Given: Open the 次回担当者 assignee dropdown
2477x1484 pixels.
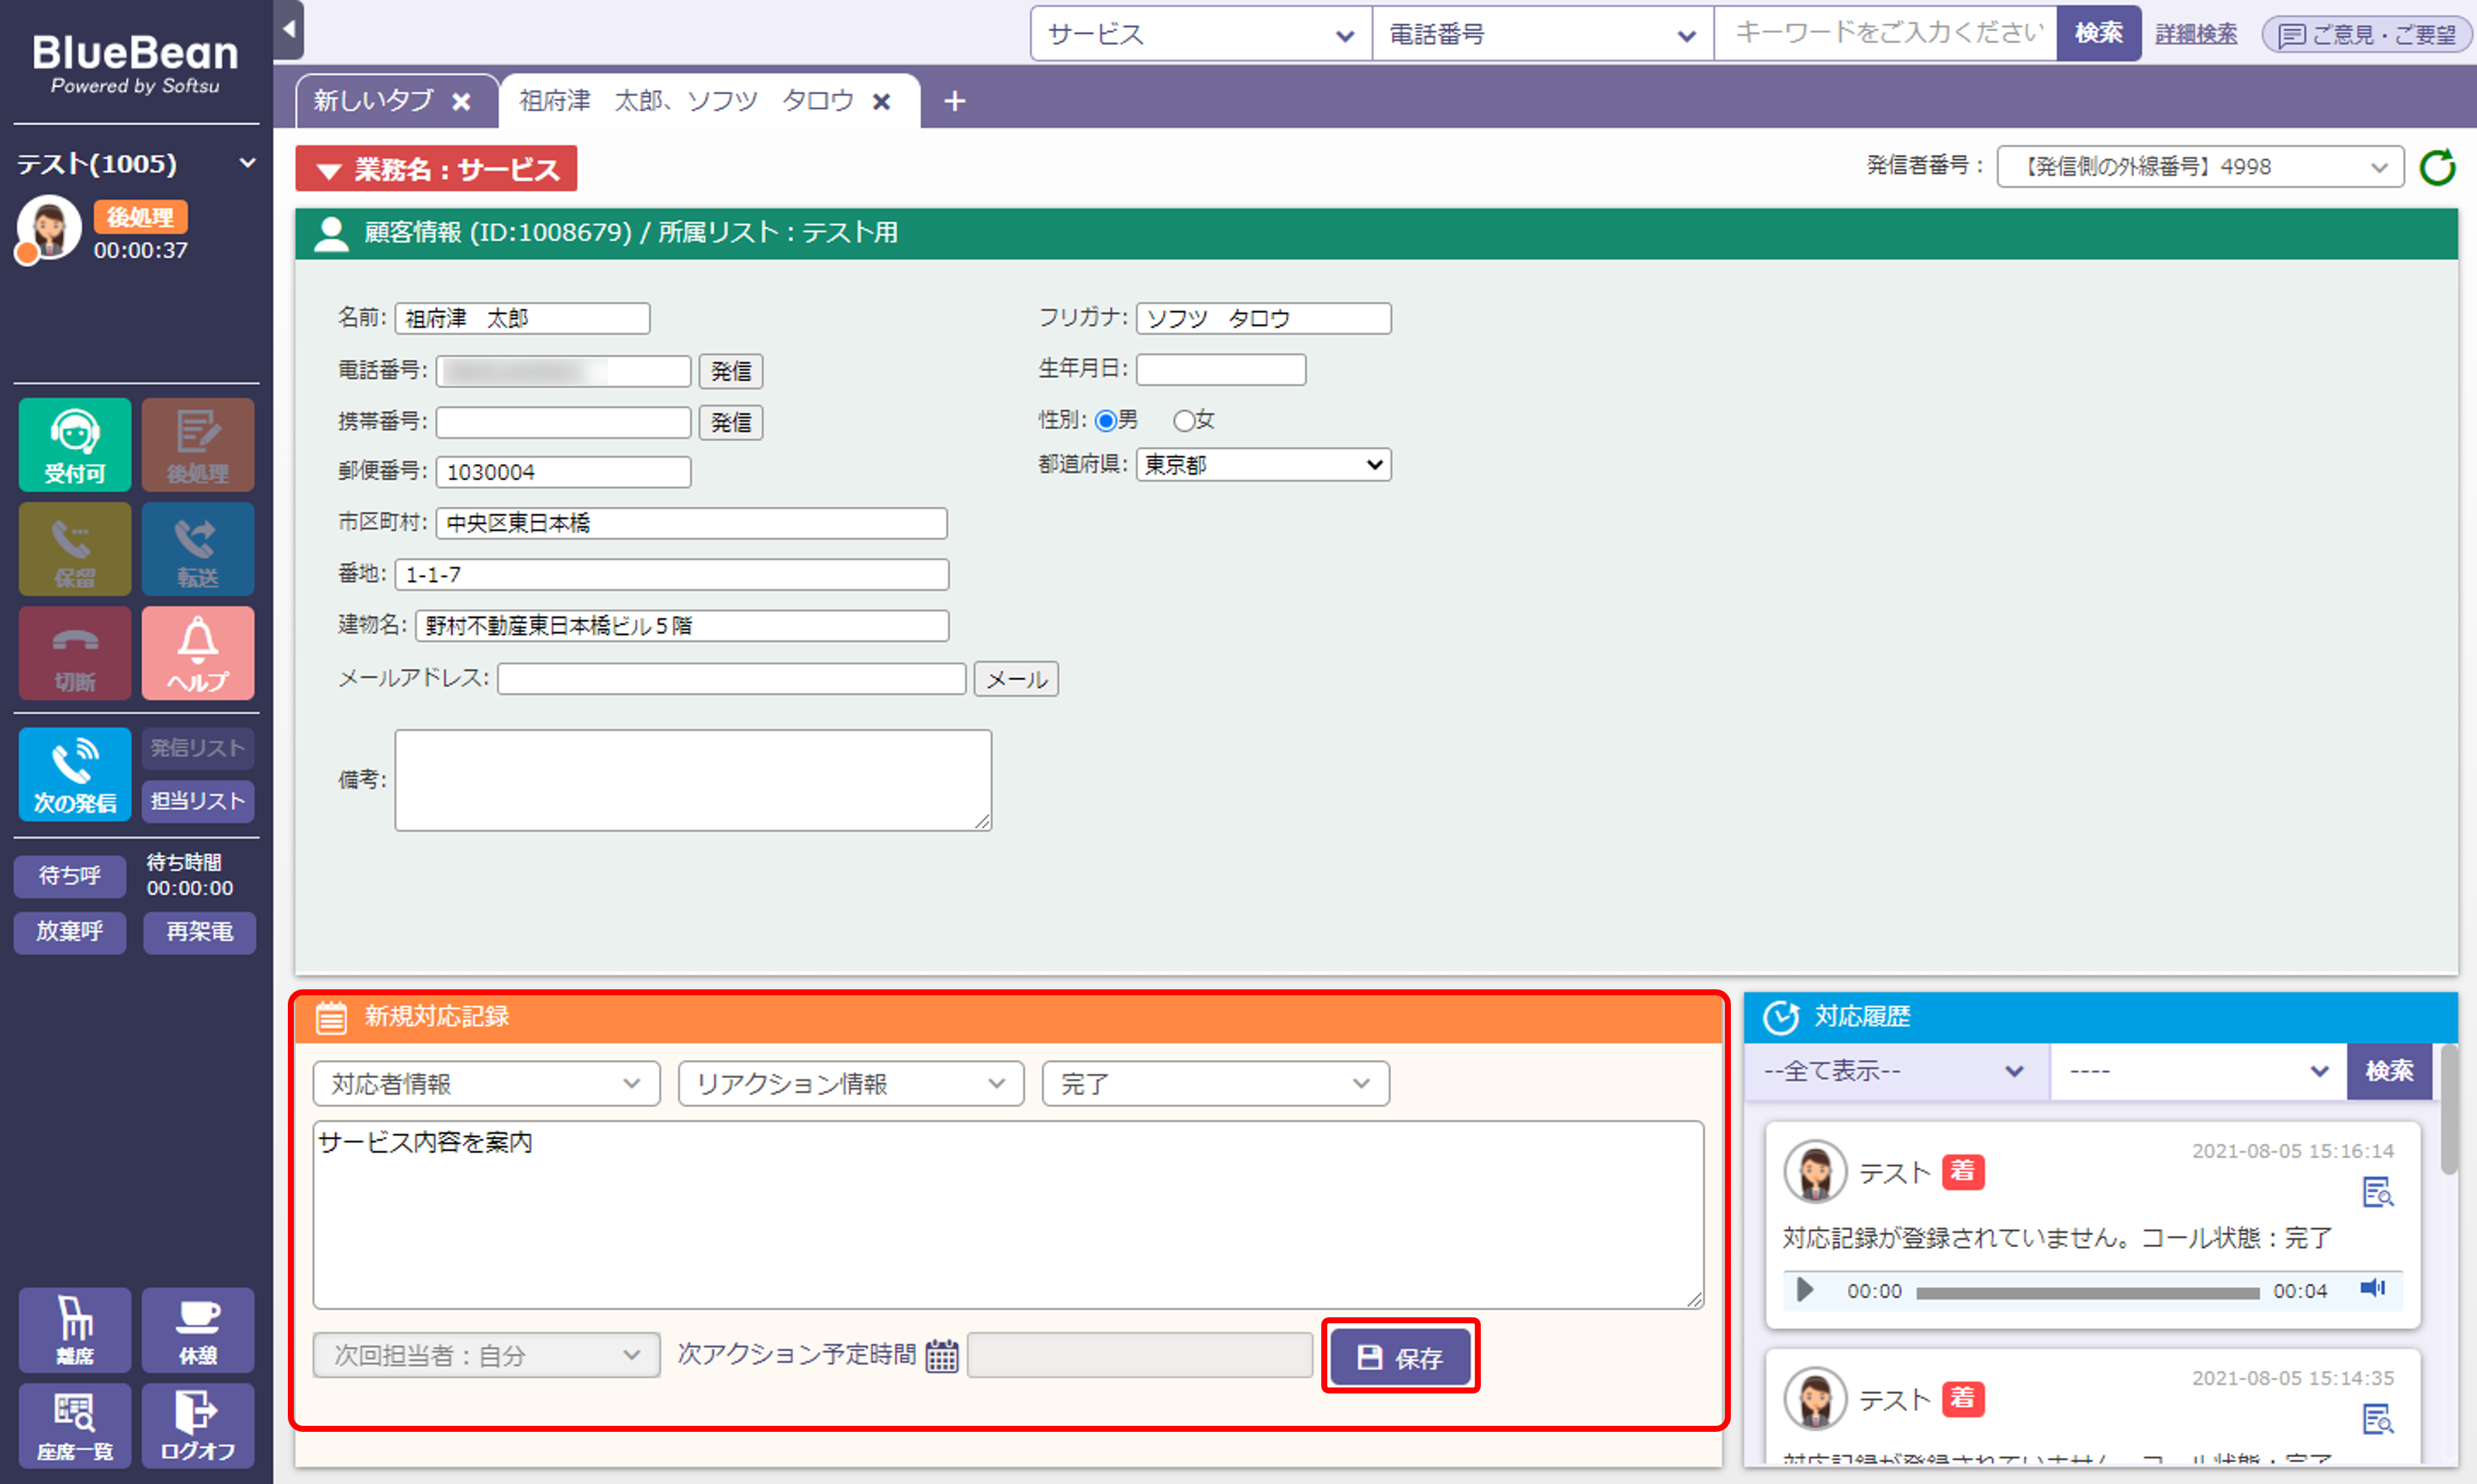Looking at the screenshot, I should (x=486, y=1355).
